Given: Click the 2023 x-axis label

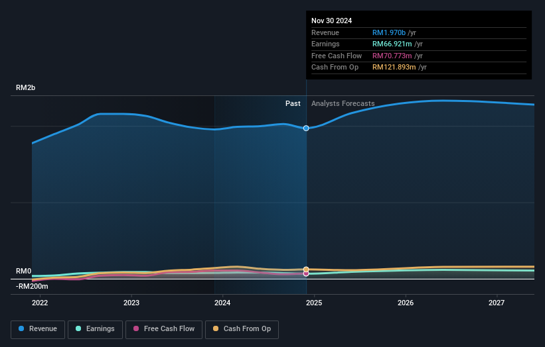Looking at the screenshot, I should (131, 303).
